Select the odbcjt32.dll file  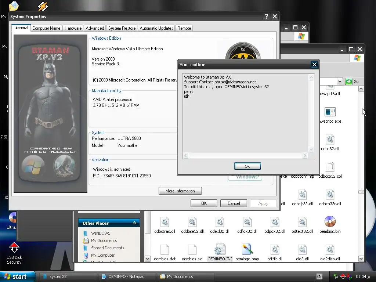click(303, 197)
